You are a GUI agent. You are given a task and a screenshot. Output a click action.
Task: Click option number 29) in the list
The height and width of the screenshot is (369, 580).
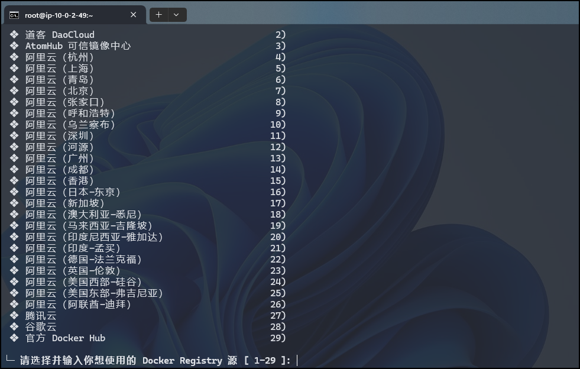278,338
